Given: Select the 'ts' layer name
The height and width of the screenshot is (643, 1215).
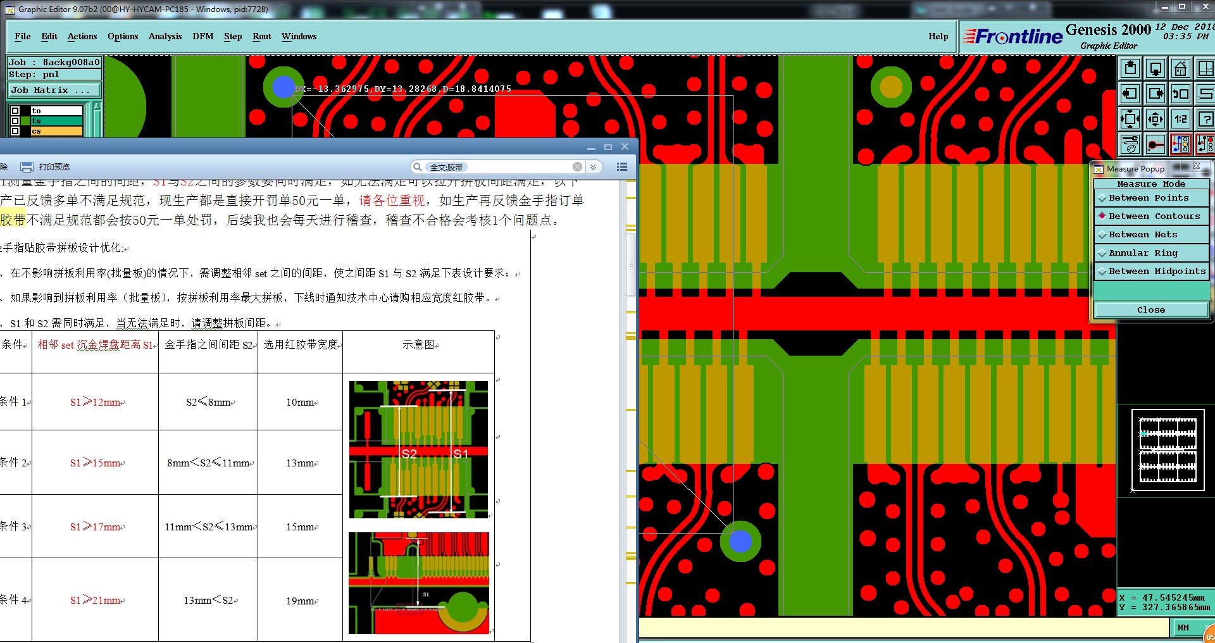Looking at the screenshot, I should (57, 121).
